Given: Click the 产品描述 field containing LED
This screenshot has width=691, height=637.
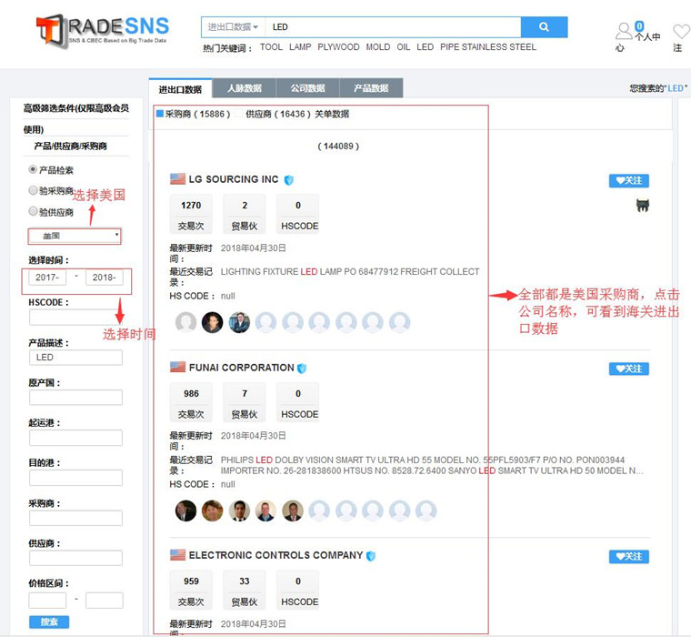Looking at the screenshot, I should tap(75, 358).
